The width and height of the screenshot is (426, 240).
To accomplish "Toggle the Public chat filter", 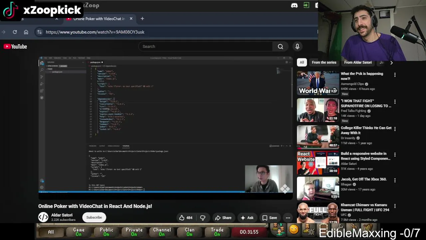I will click(106, 232).
